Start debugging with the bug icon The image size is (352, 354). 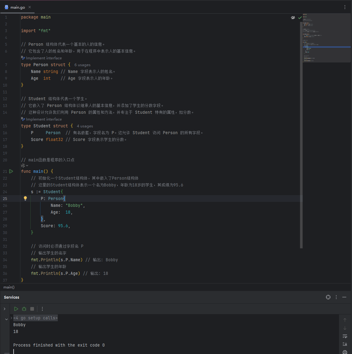(x=24, y=309)
